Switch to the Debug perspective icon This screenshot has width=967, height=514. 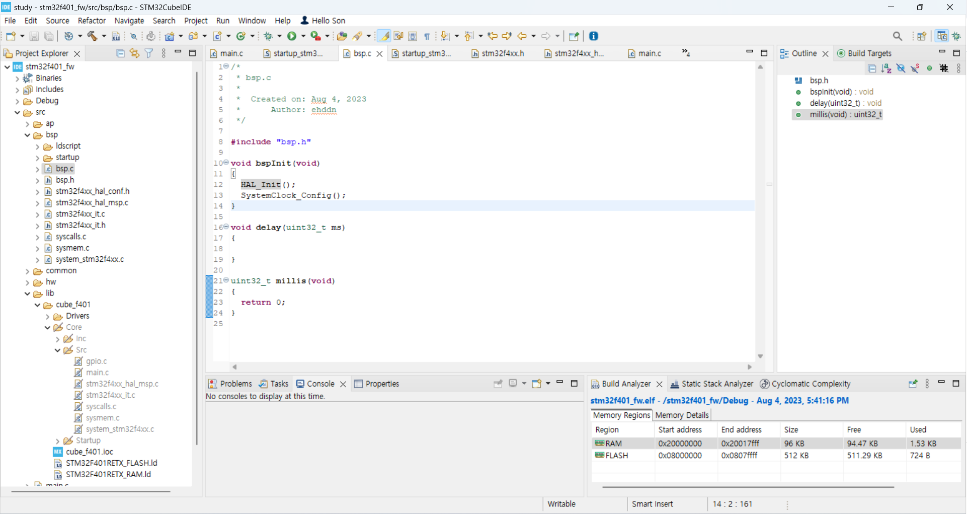(x=956, y=36)
